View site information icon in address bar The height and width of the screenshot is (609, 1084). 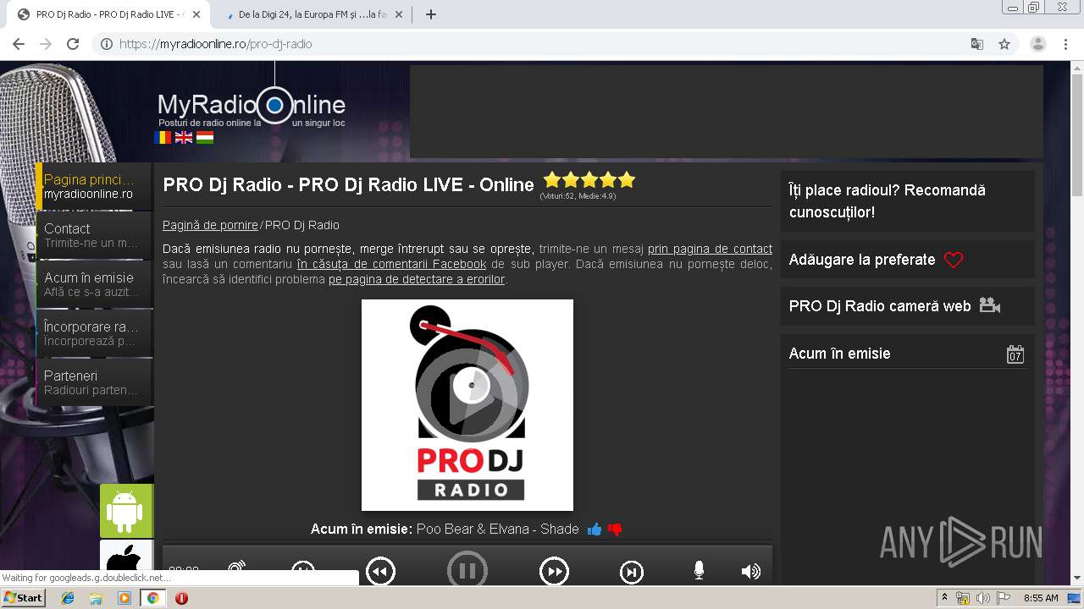[107, 44]
